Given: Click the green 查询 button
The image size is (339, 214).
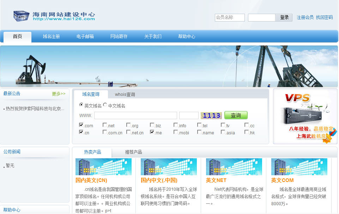Looking at the screenshot, I should pyautogui.click(x=236, y=115).
